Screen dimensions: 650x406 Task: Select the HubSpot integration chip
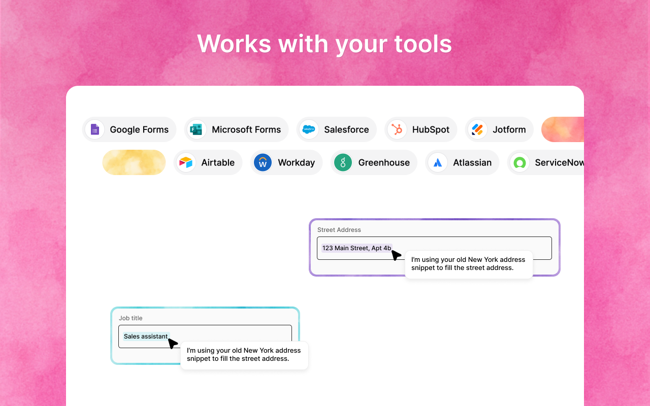(x=420, y=129)
